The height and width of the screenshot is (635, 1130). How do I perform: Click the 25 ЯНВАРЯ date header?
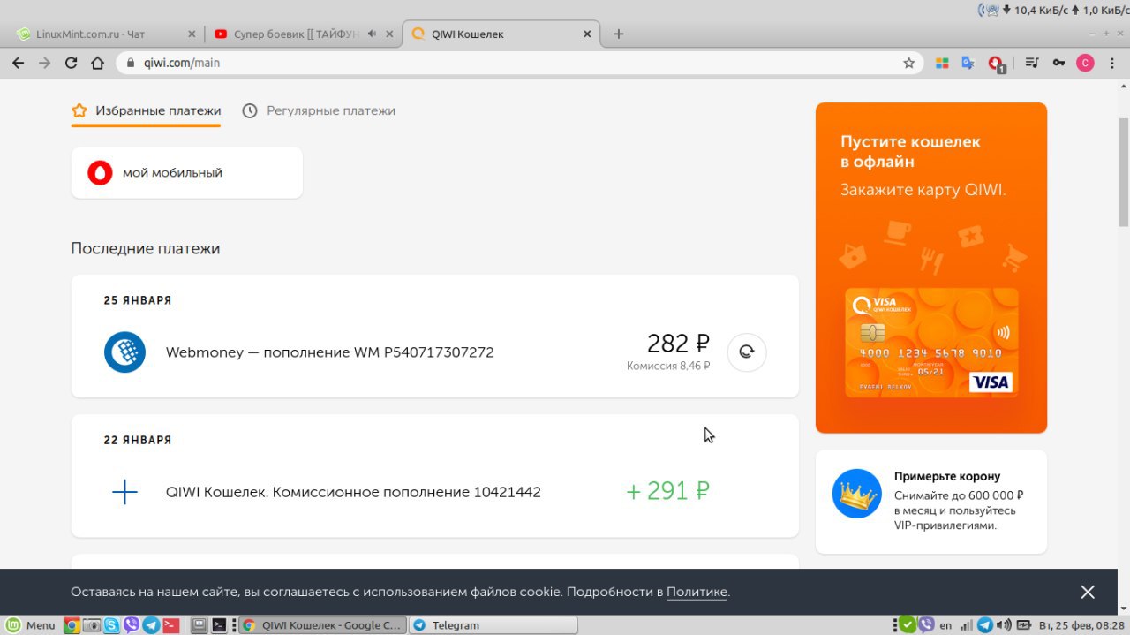(138, 300)
